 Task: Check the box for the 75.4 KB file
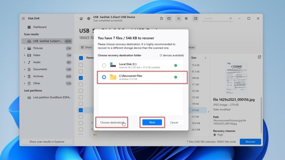(x=81, y=65)
